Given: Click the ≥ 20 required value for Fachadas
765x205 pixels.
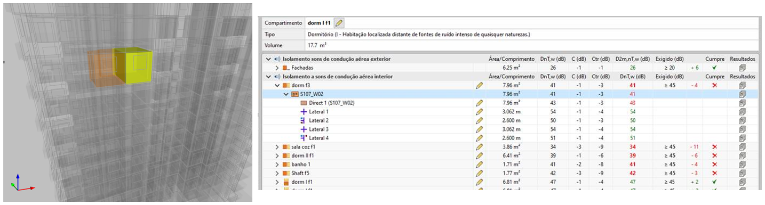Looking at the screenshot, I should 671,68.
